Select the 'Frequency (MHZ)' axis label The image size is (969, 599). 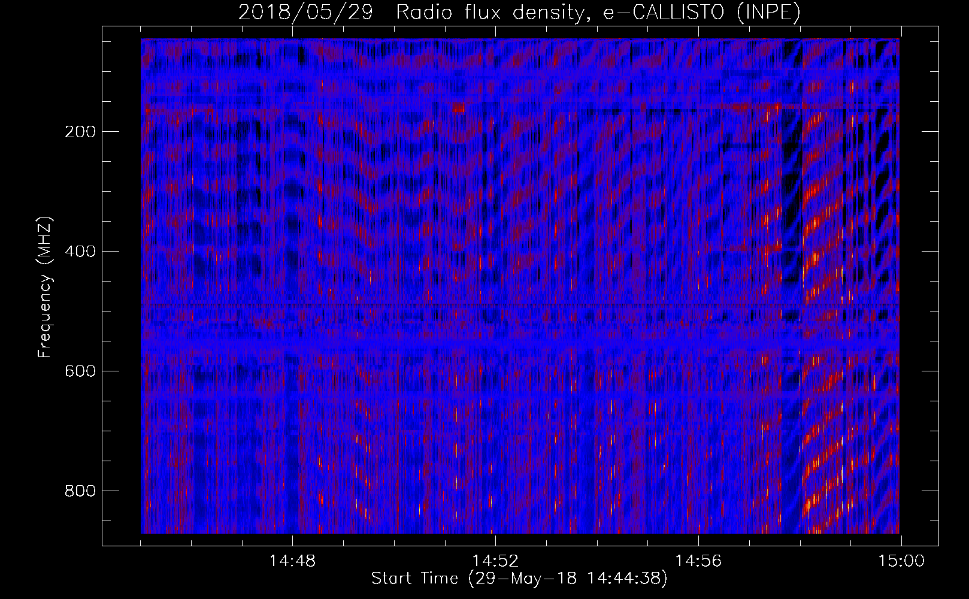click(45, 287)
